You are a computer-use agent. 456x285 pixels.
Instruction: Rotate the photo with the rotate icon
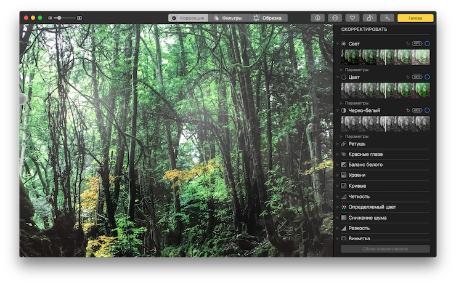370,18
